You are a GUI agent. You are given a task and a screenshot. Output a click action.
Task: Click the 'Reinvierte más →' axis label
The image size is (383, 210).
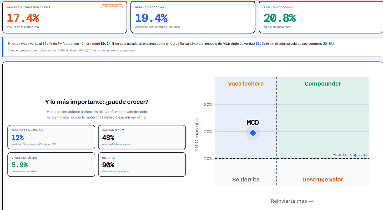coord(292,201)
